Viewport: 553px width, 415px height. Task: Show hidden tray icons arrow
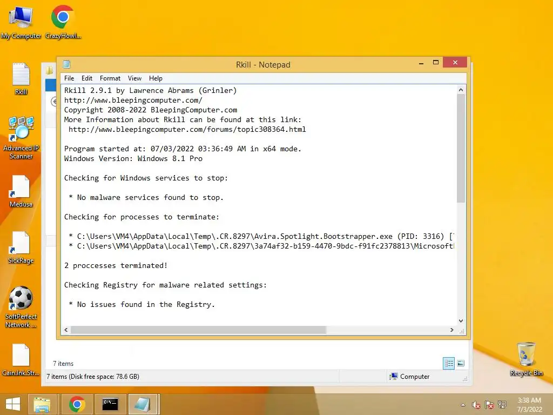[463, 405]
